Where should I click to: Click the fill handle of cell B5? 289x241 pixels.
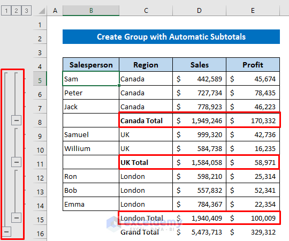(x=119, y=85)
